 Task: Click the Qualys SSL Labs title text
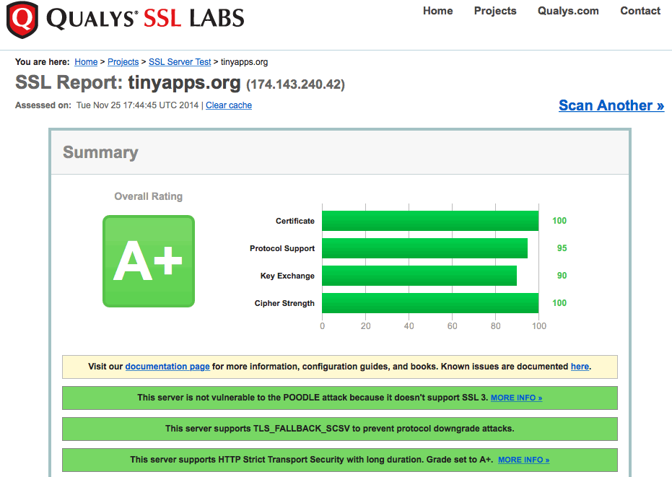pyautogui.click(x=145, y=19)
